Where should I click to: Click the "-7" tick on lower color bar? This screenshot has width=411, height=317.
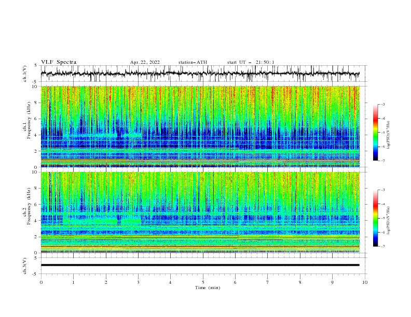coord(382,247)
